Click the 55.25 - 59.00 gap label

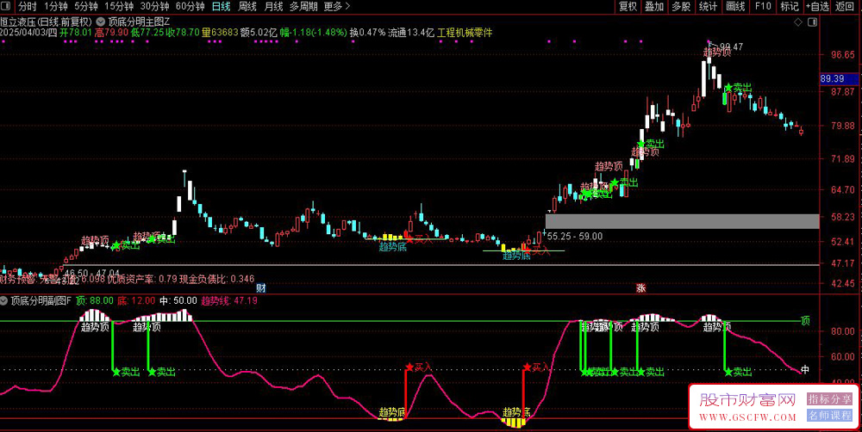tap(574, 237)
